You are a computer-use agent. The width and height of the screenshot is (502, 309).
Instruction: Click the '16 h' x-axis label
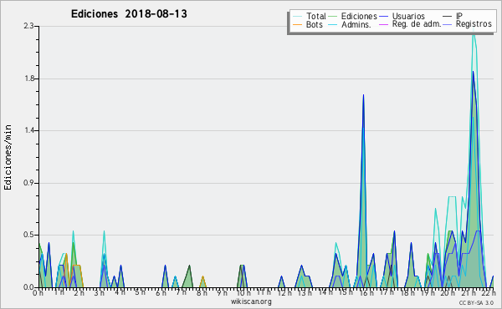(x=366, y=293)
